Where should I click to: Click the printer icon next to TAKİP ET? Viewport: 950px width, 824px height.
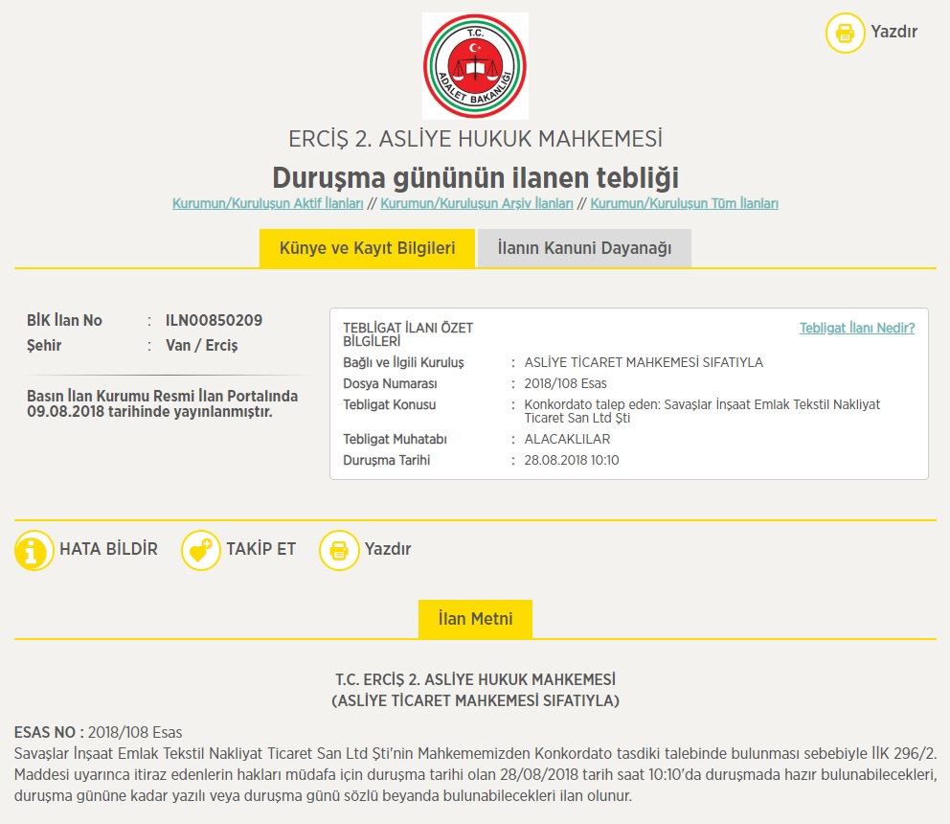(338, 550)
